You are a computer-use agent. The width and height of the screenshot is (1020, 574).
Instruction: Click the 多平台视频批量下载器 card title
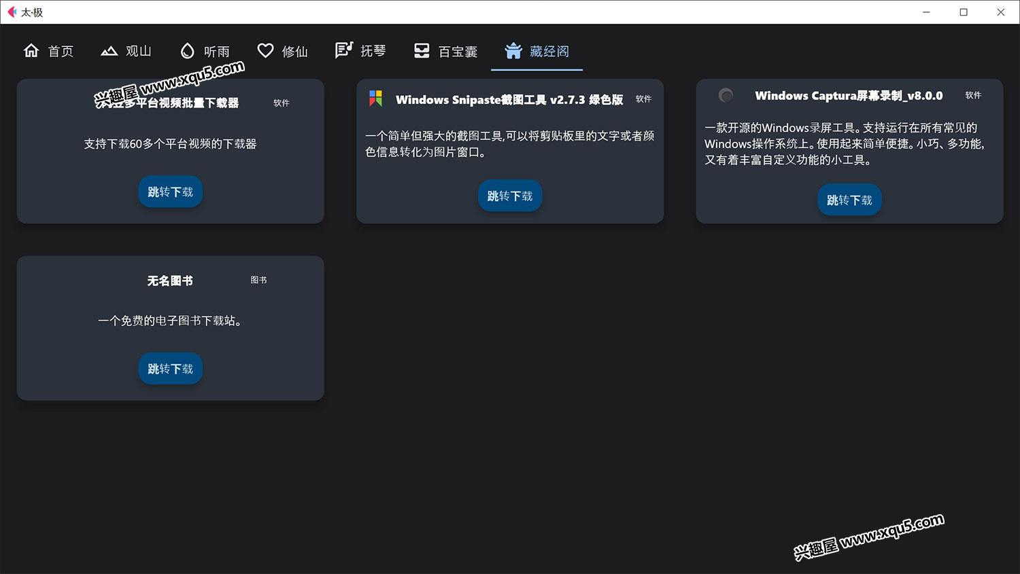[x=170, y=103]
